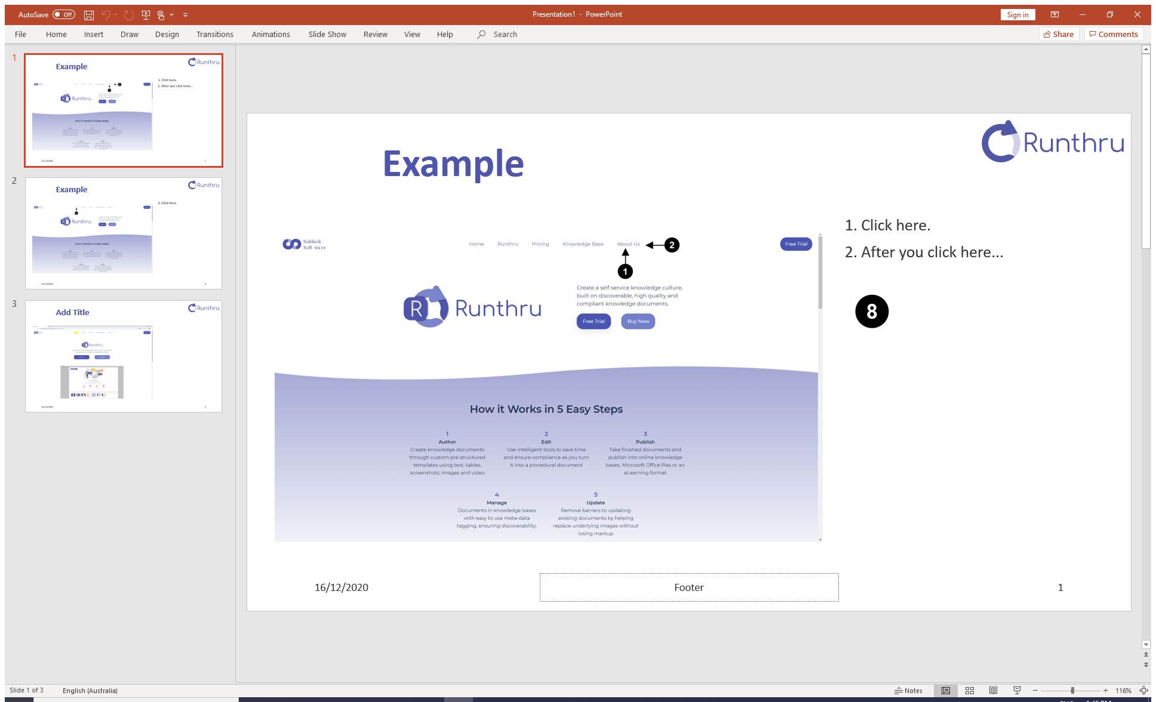Open the View tab
The width and height of the screenshot is (1156, 702).
(412, 34)
